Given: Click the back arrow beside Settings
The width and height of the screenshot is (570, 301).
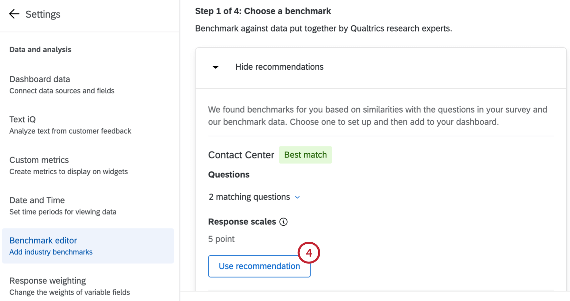Looking at the screenshot, I should [x=14, y=14].
